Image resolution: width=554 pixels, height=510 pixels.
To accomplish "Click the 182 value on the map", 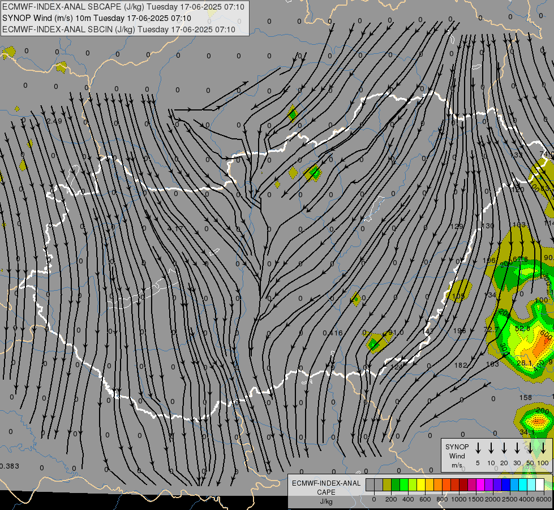I will pyautogui.click(x=461, y=365).
